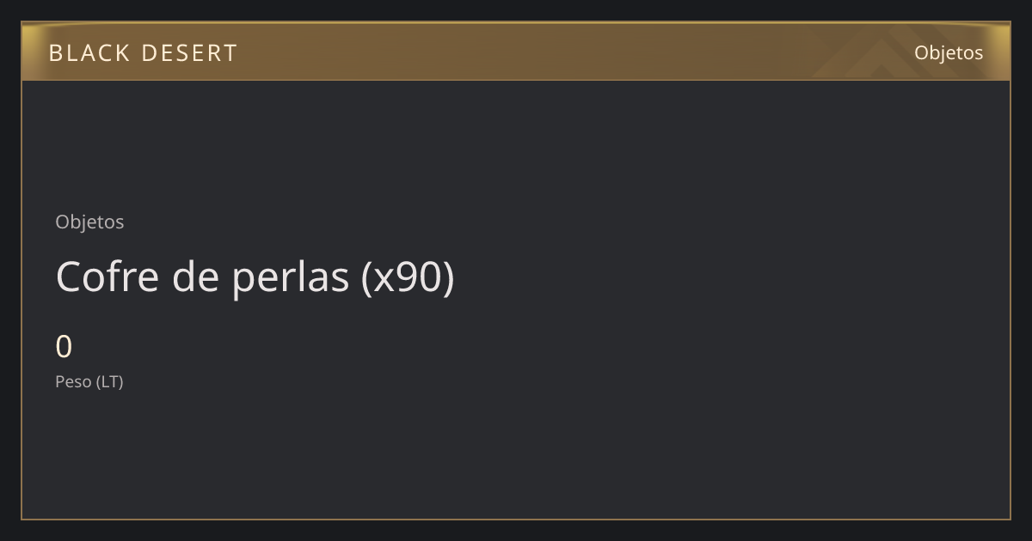Click the empty area right of the title
The height and width of the screenshot is (541, 1032).
(x=731, y=277)
